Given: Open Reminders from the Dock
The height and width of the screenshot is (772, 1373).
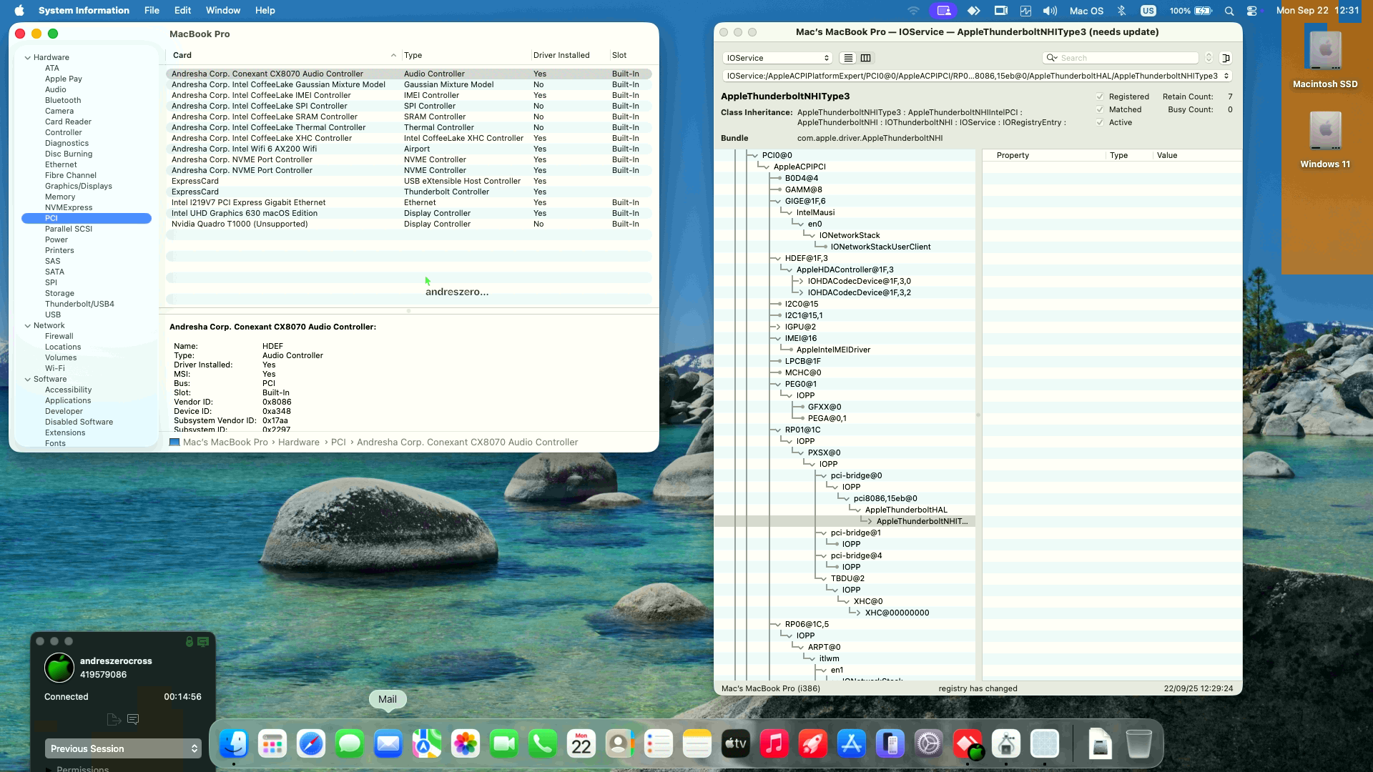Looking at the screenshot, I should pos(659,744).
